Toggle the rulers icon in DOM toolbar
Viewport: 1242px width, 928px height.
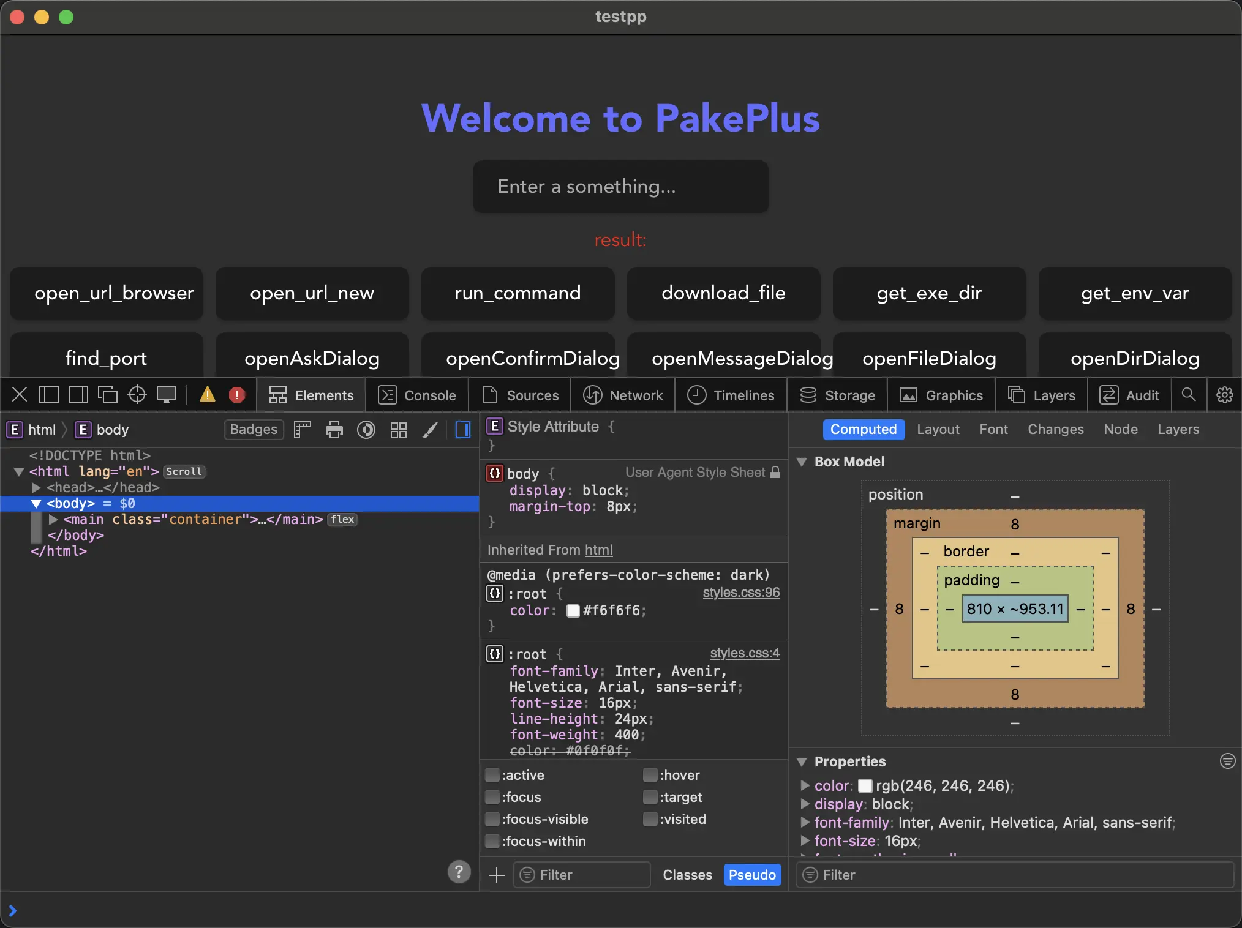pyautogui.click(x=302, y=430)
